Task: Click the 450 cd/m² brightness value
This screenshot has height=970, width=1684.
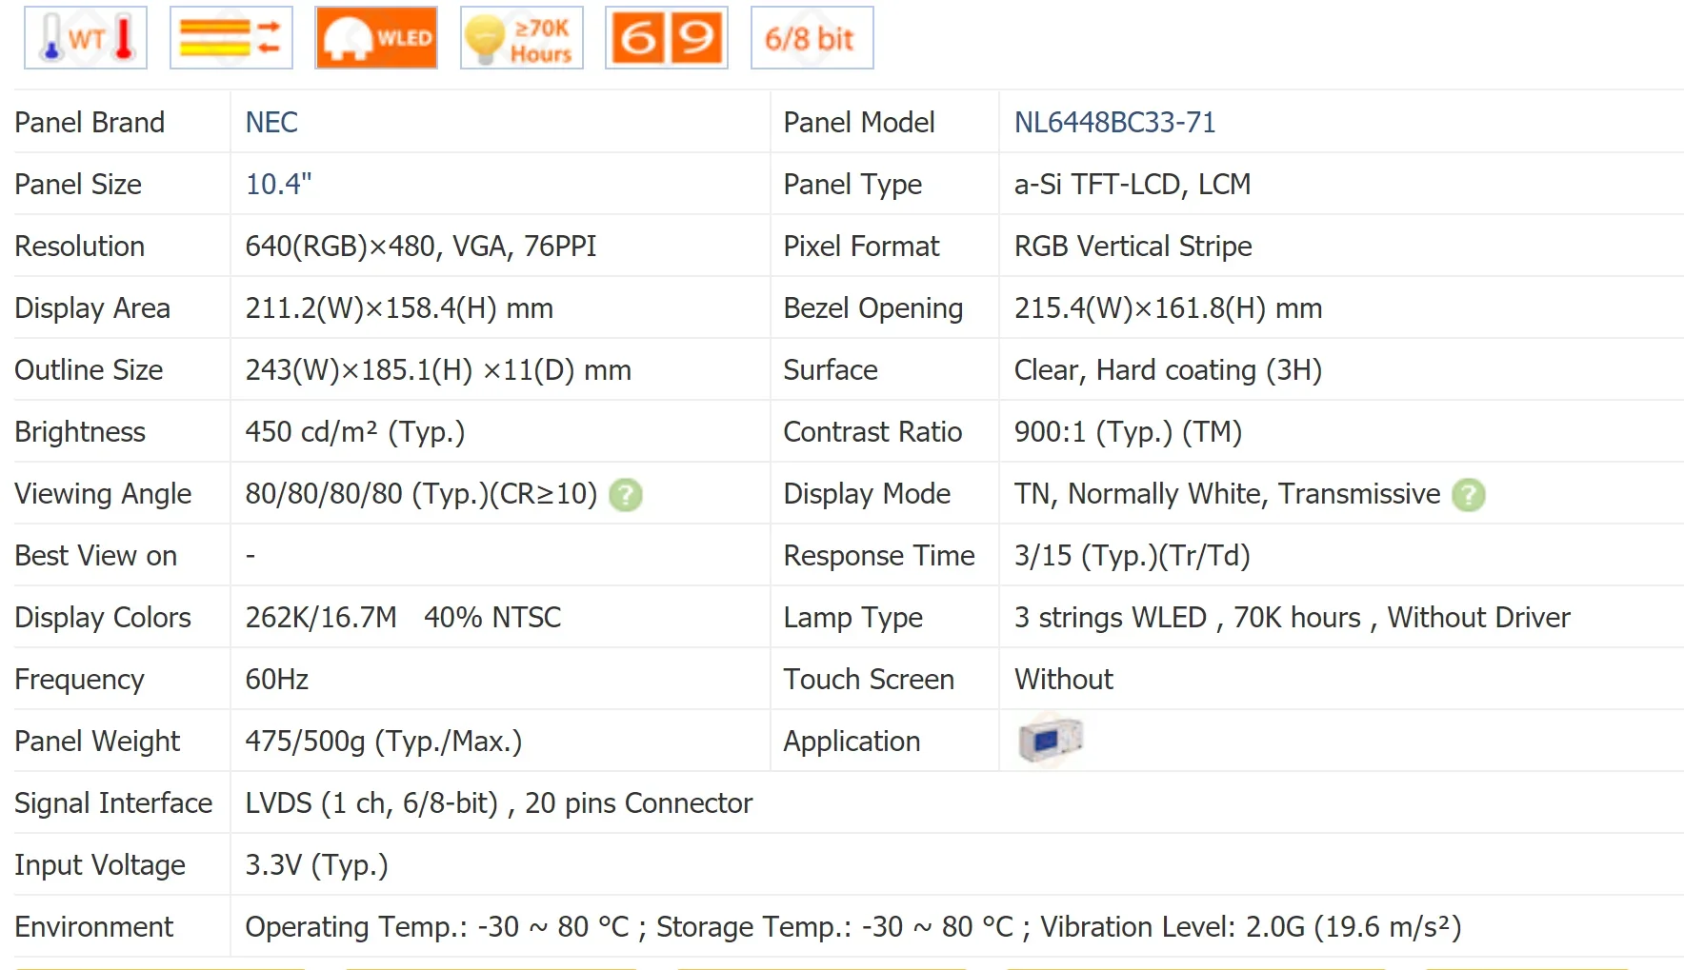Action: click(x=354, y=432)
